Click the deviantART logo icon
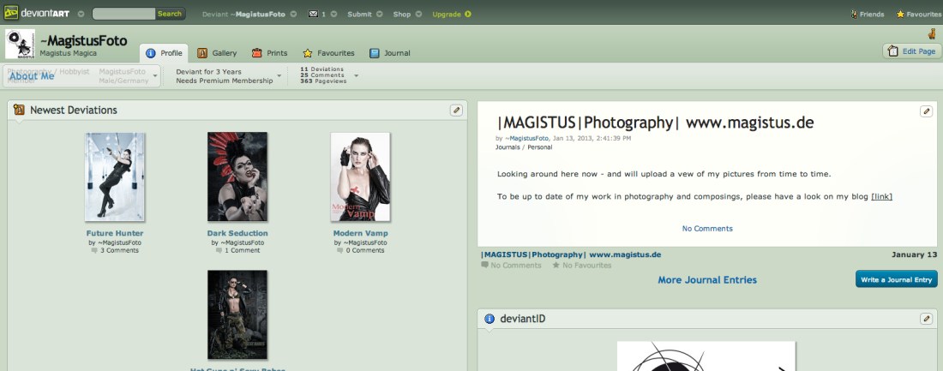The height and width of the screenshot is (371, 943). (x=11, y=13)
